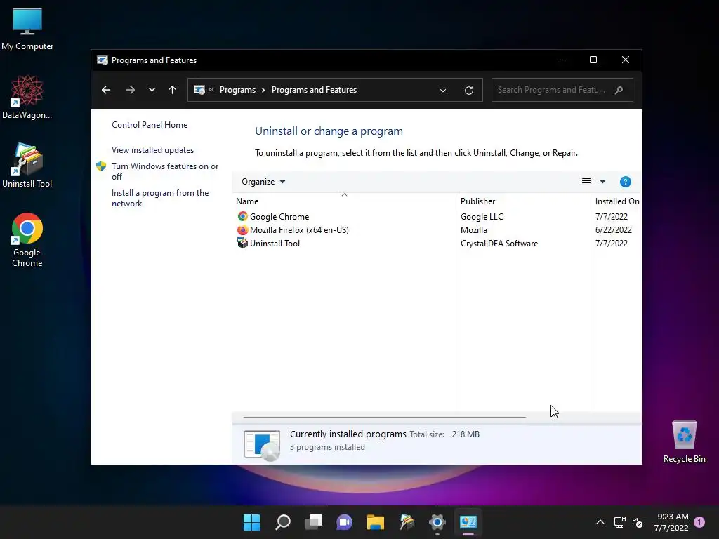Select the Recycle Bin desktop icon
The height and width of the screenshot is (539, 719).
point(684,441)
